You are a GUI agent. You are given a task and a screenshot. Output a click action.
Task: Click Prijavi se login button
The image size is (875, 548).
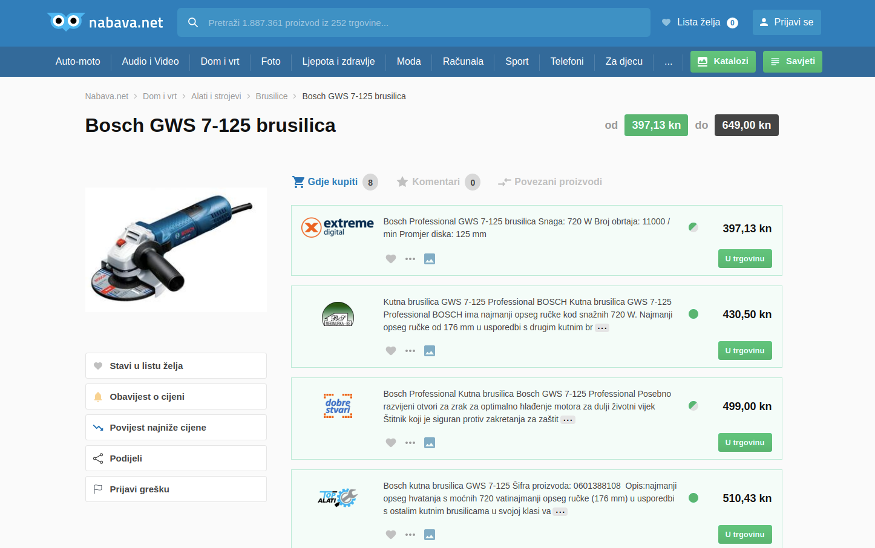click(787, 22)
